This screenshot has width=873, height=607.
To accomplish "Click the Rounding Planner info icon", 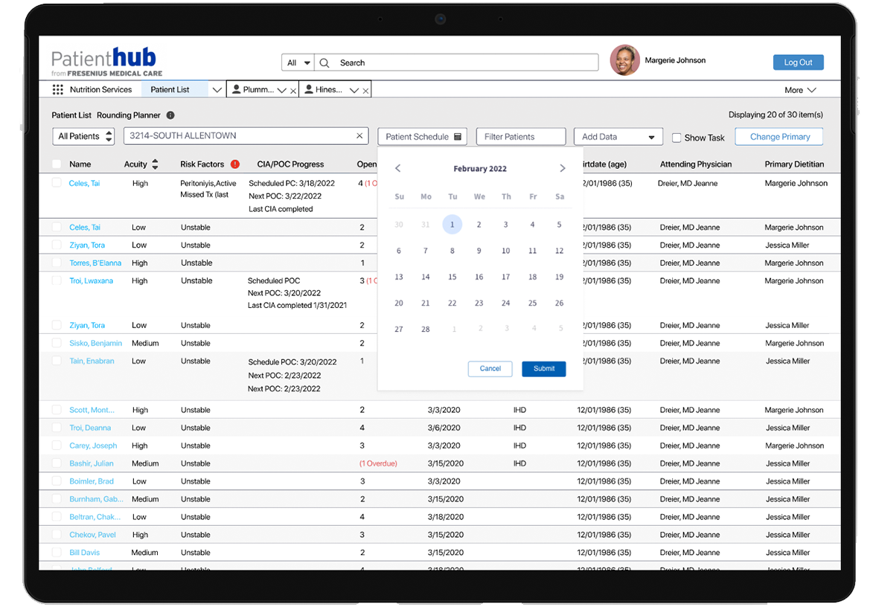I will point(170,115).
